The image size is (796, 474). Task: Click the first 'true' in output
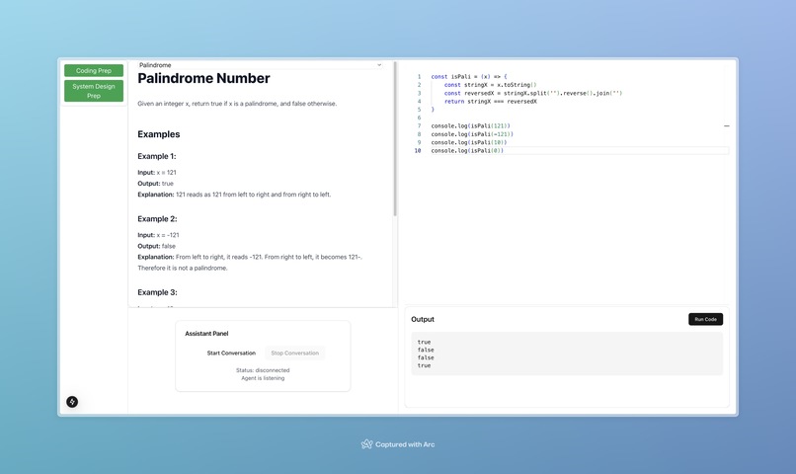point(424,342)
